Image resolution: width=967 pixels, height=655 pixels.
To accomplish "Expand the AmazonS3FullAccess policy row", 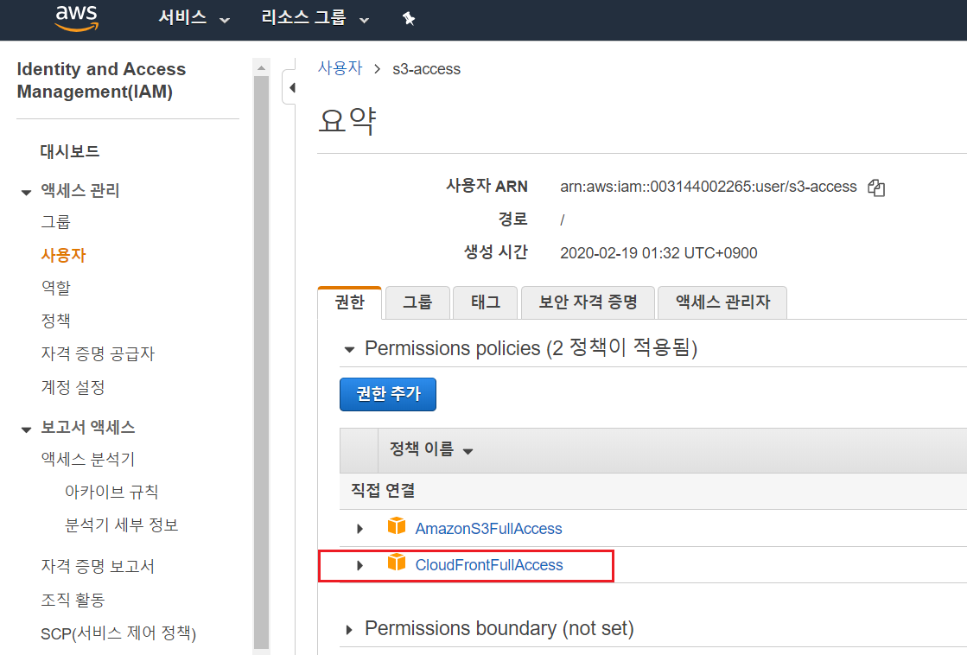I will (x=360, y=529).
